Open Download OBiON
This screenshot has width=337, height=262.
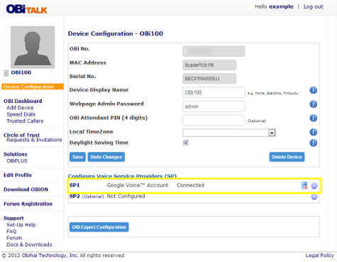[x=26, y=190]
